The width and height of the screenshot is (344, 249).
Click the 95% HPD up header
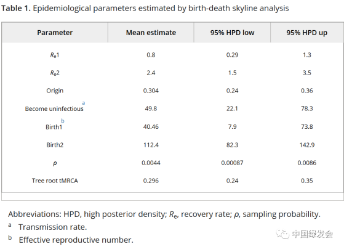click(306, 33)
